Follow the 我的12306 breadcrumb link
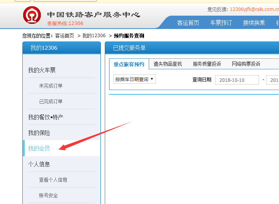Screen dimensions: 279x204 coord(94,36)
